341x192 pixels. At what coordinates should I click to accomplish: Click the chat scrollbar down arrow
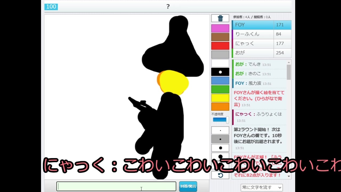click(289, 176)
